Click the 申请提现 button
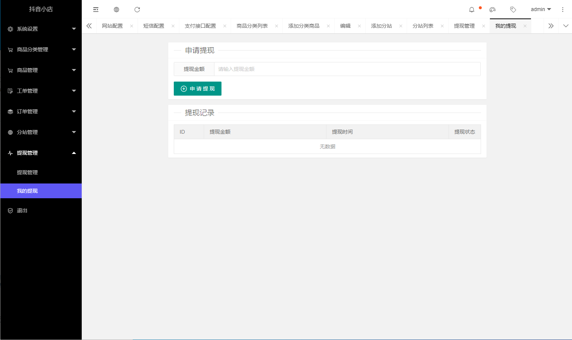The height and width of the screenshot is (340, 572). click(x=197, y=89)
